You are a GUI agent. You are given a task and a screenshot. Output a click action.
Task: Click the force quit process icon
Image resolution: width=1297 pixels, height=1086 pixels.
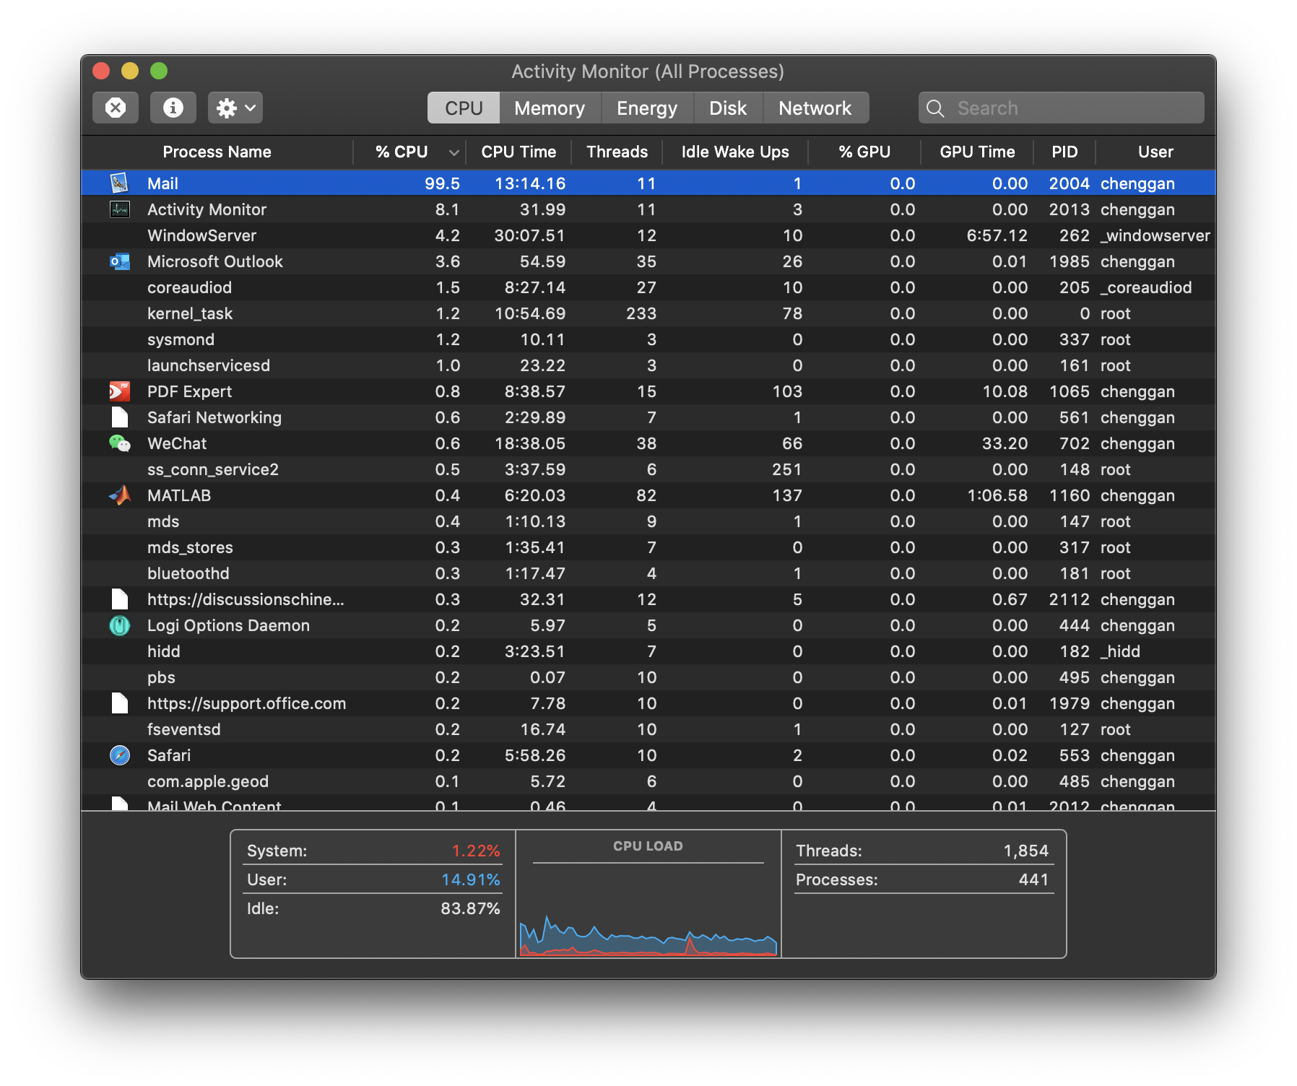coord(116,108)
